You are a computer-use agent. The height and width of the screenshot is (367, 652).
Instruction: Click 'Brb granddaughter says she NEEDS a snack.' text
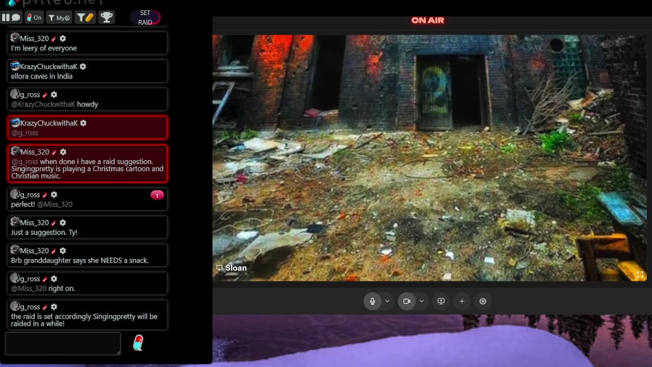(80, 260)
